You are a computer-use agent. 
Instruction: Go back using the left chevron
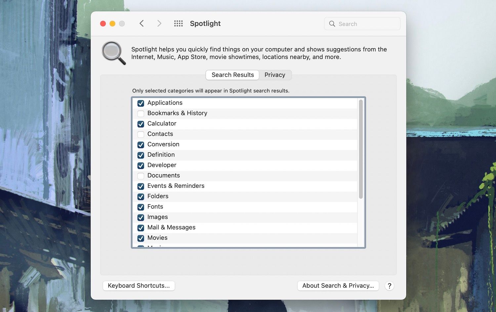click(142, 23)
